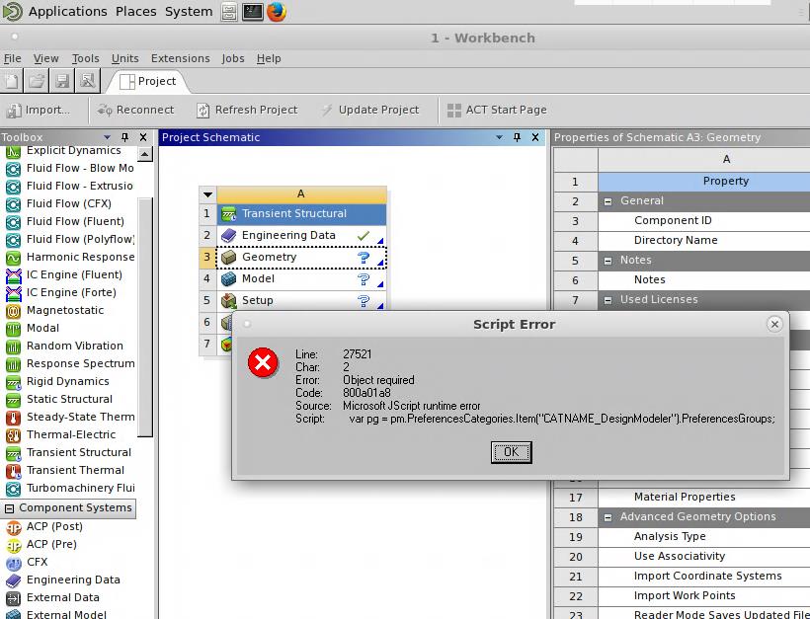Select Static Structural system icon

click(x=13, y=400)
